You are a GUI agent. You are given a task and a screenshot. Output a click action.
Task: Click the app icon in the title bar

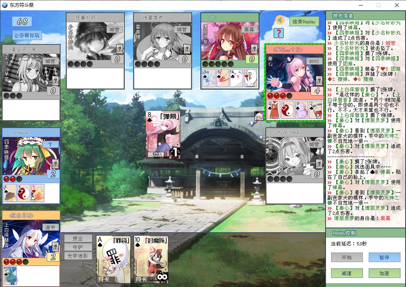coord(5,5)
